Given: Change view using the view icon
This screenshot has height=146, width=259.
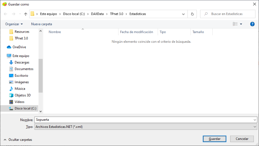Looking at the screenshot, I should (235, 24).
